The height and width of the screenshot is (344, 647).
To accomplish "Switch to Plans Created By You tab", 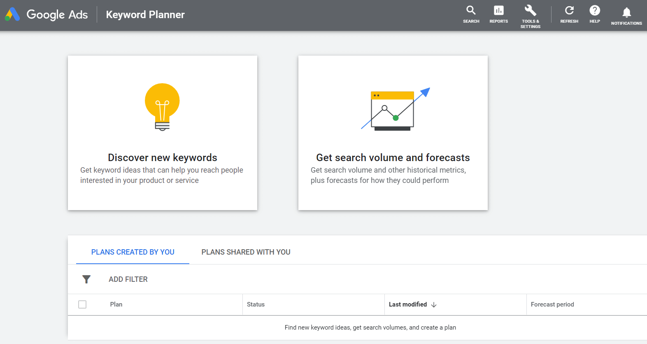I will click(133, 252).
